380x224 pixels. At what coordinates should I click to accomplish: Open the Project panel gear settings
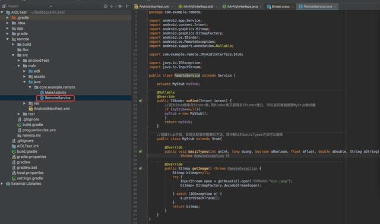(x=120, y=7)
